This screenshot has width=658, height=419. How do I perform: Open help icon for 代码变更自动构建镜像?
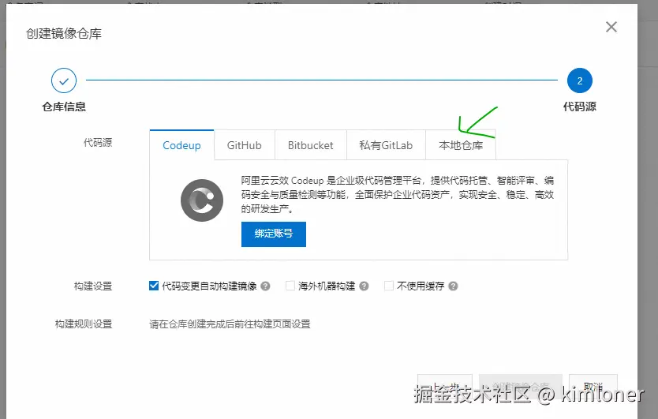click(265, 286)
